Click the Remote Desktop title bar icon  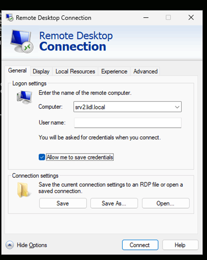(x=10, y=17)
